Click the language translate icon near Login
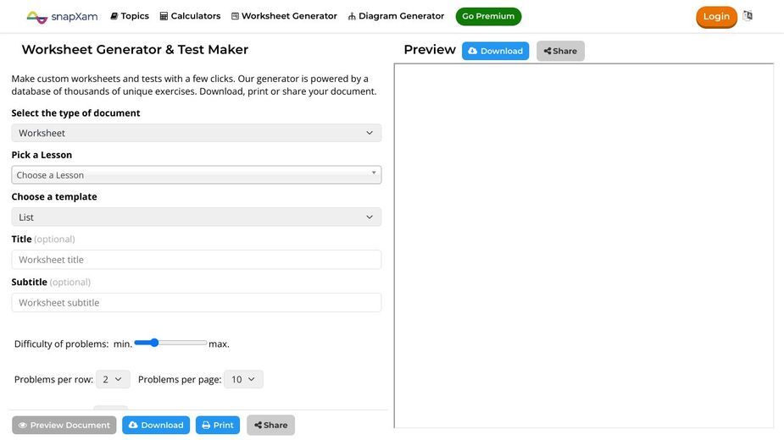 click(748, 16)
